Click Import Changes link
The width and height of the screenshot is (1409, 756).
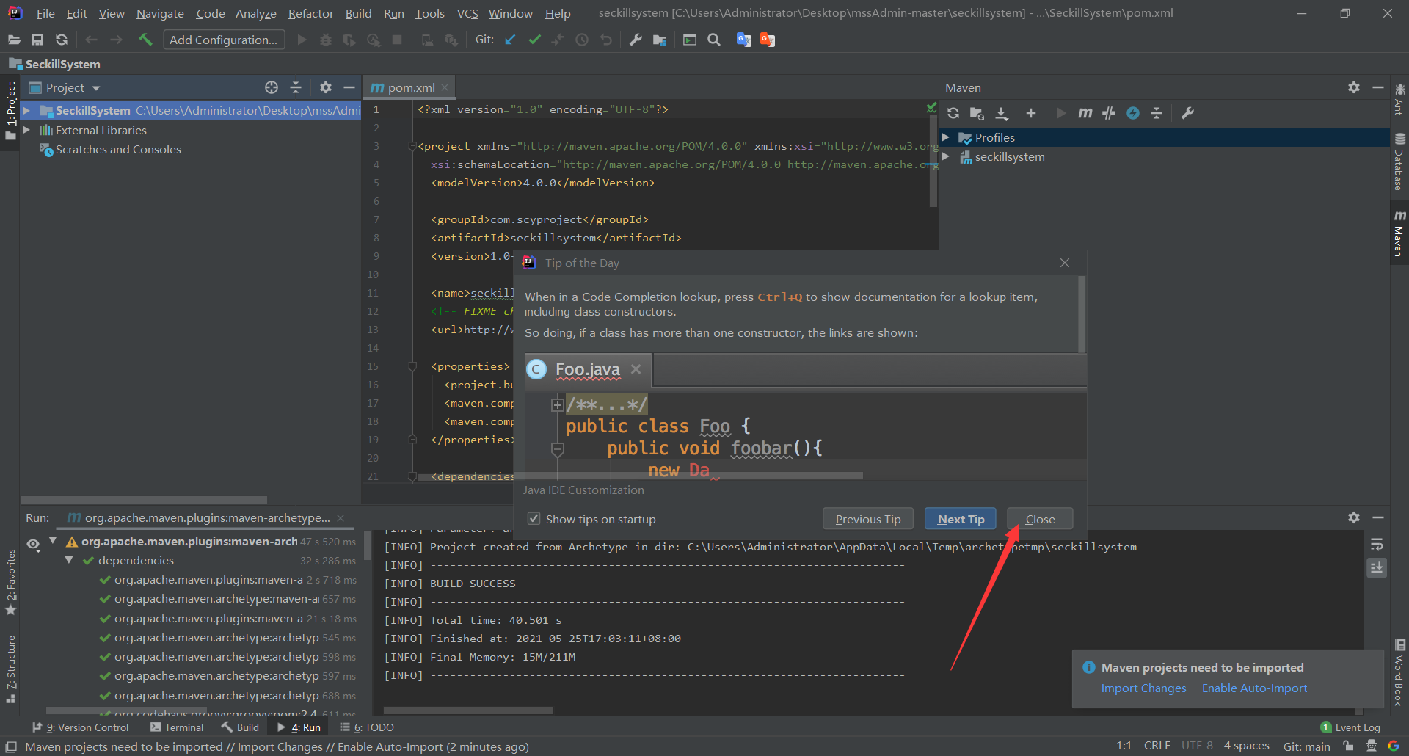coord(1143,688)
